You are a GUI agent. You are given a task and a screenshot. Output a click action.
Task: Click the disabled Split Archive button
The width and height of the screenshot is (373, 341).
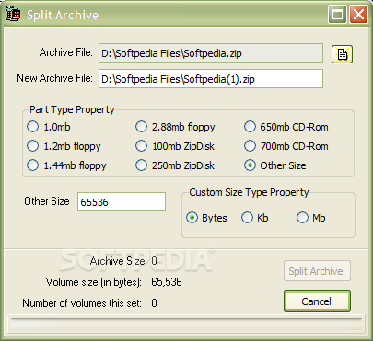pos(317,271)
